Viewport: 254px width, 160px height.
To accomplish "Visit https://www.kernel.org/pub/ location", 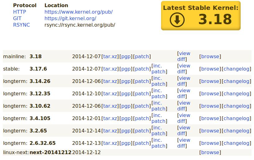I will [x=79, y=12].
